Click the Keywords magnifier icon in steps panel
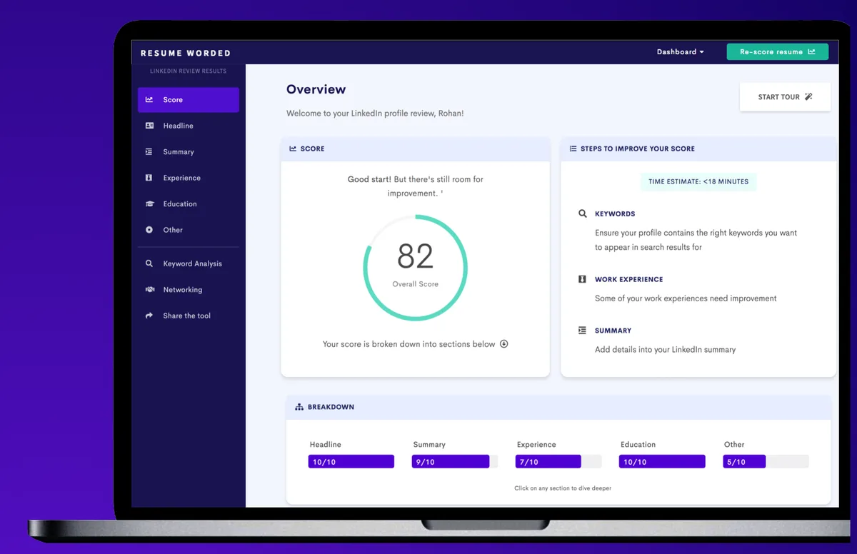857x554 pixels. tap(582, 213)
